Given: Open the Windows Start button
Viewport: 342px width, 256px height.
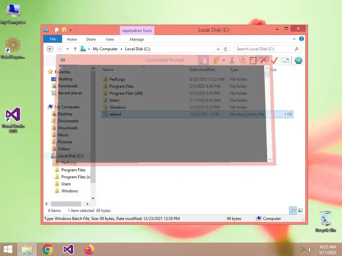Looking at the screenshot, I should (8, 249).
